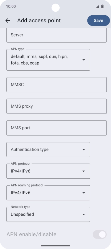Image resolution: width=111 pixels, height=249 pixels.
Task: Open the APN roaming protocol dropdown
Action: (48, 193)
